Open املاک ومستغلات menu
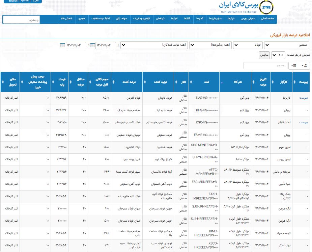 point(101,19)
